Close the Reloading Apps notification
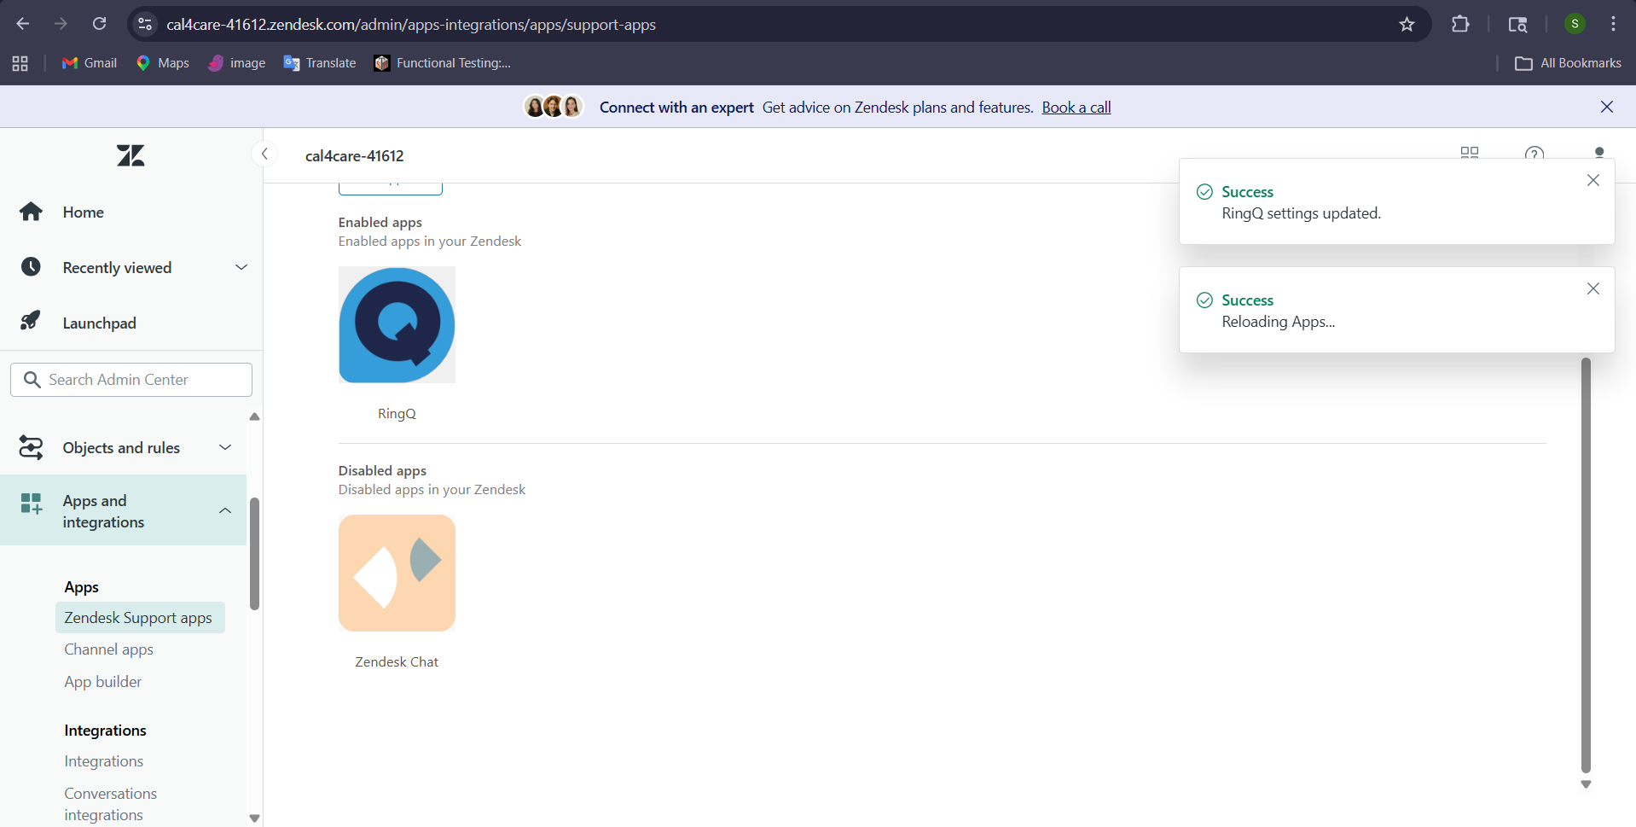1636x827 pixels. click(1593, 288)
